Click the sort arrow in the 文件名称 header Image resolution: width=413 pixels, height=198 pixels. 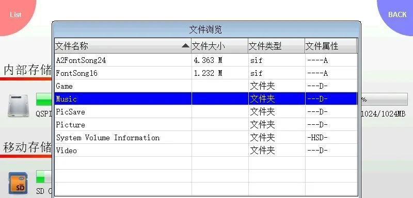pos(185,46)
